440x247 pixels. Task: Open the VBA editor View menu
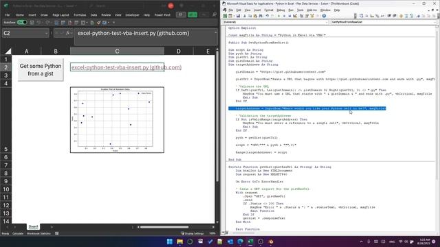[247, 10]
